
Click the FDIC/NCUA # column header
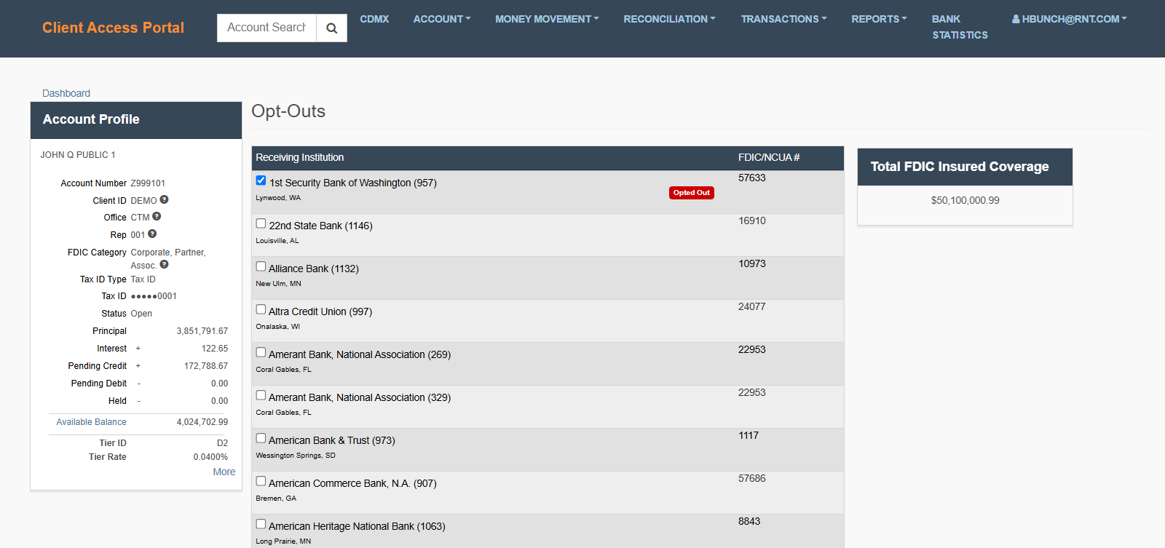point(769,157)
